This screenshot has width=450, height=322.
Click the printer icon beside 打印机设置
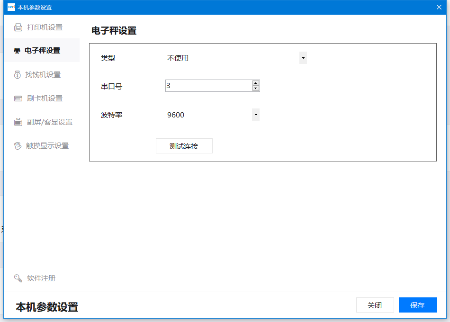click(18, 27)
